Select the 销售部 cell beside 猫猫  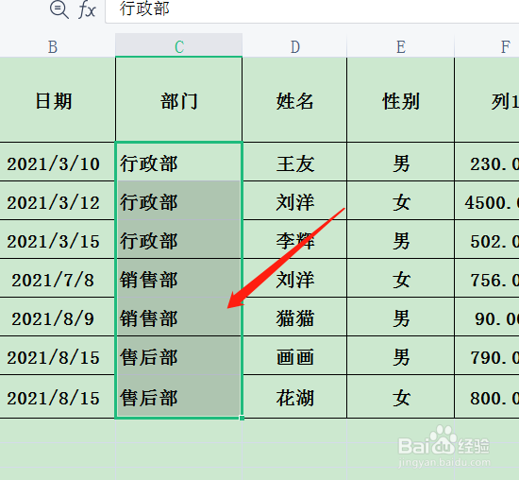(x=178, y=317)
